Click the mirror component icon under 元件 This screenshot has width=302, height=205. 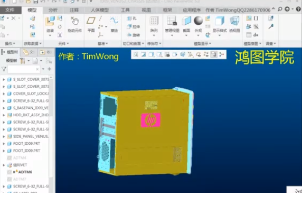[60, 35]
